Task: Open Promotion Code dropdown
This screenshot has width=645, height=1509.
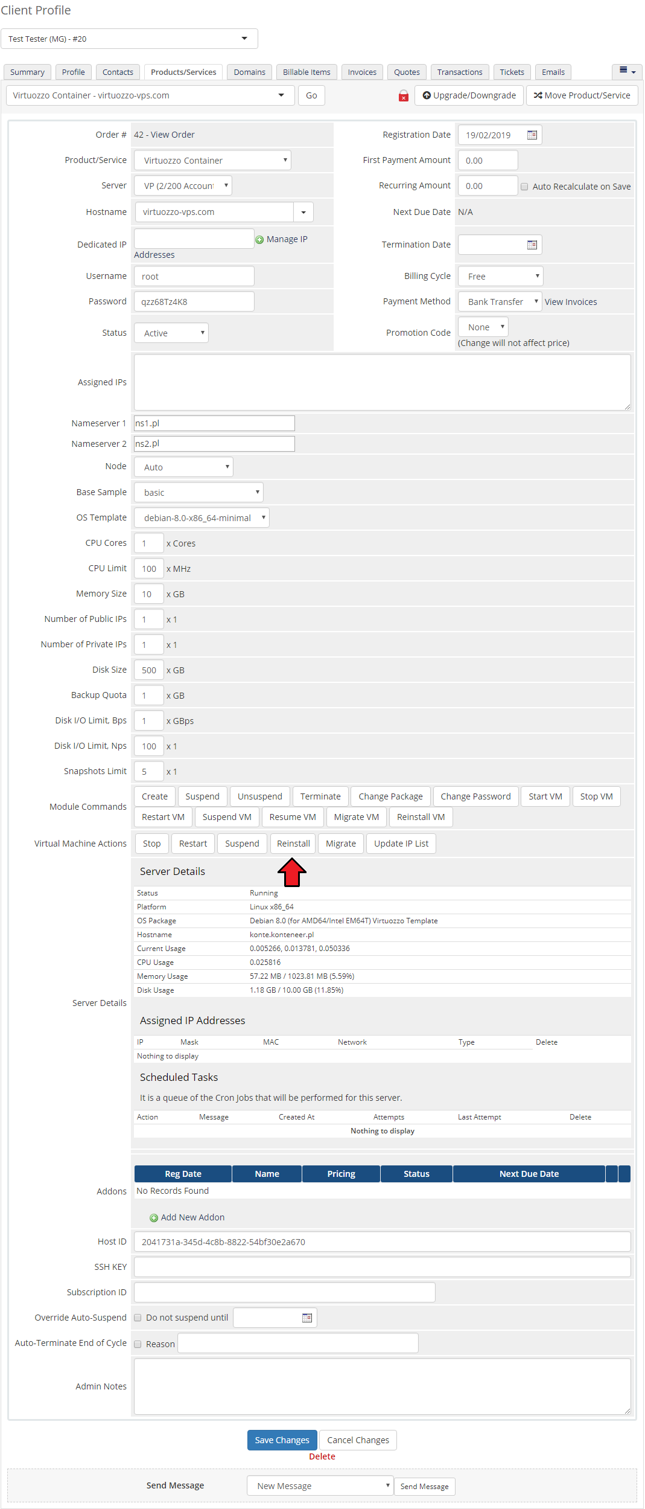Action: (483, 327)
